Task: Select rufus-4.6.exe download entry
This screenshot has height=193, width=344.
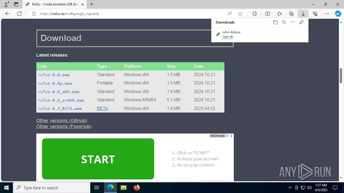Action: tap(260, 34)
